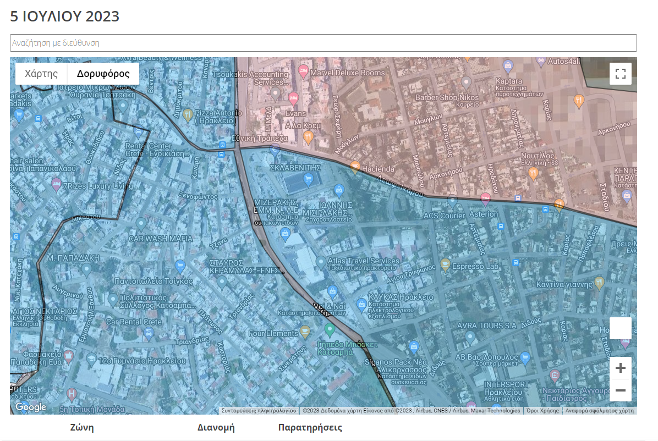Image resolution: width=658 pixels, height=441 pixels.
Task: Open Όροι Χρήσης terms link
Action: [x=542, y=411]
